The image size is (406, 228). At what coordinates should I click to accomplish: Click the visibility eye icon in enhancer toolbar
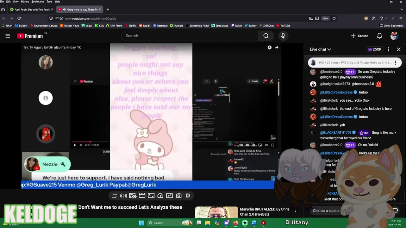click(133, 196)
